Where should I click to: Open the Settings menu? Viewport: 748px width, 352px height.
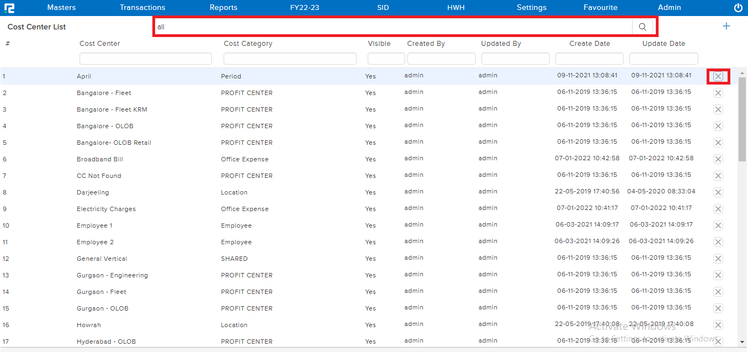pos(532,8)
